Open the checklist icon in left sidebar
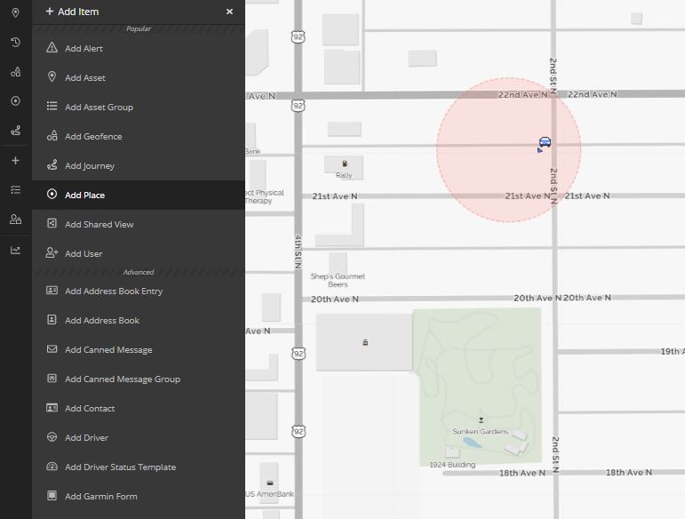685x519 pixels. point(15,190)
